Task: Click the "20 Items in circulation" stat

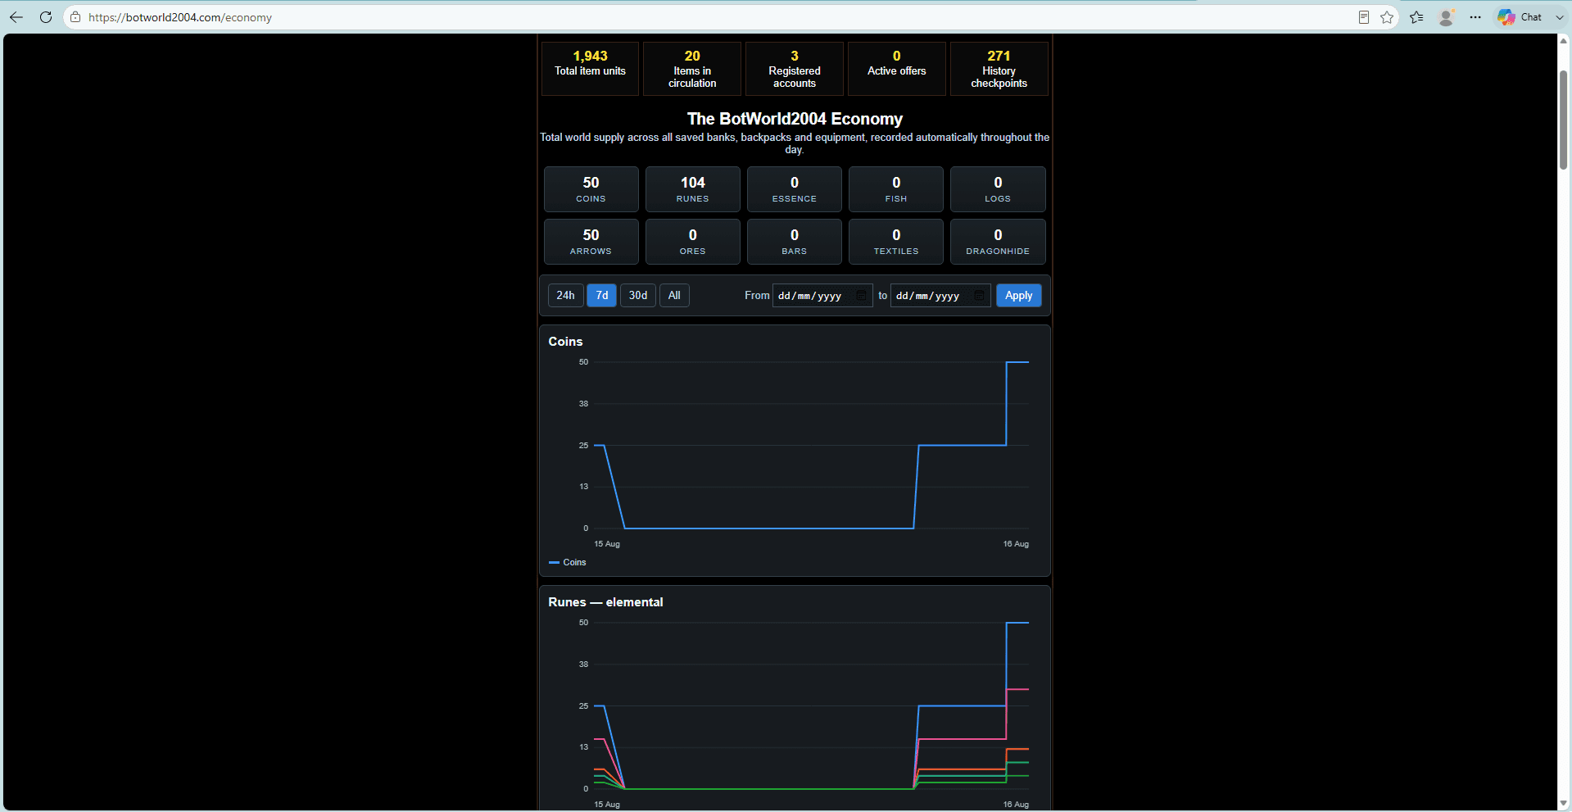Action: point(692,69)
